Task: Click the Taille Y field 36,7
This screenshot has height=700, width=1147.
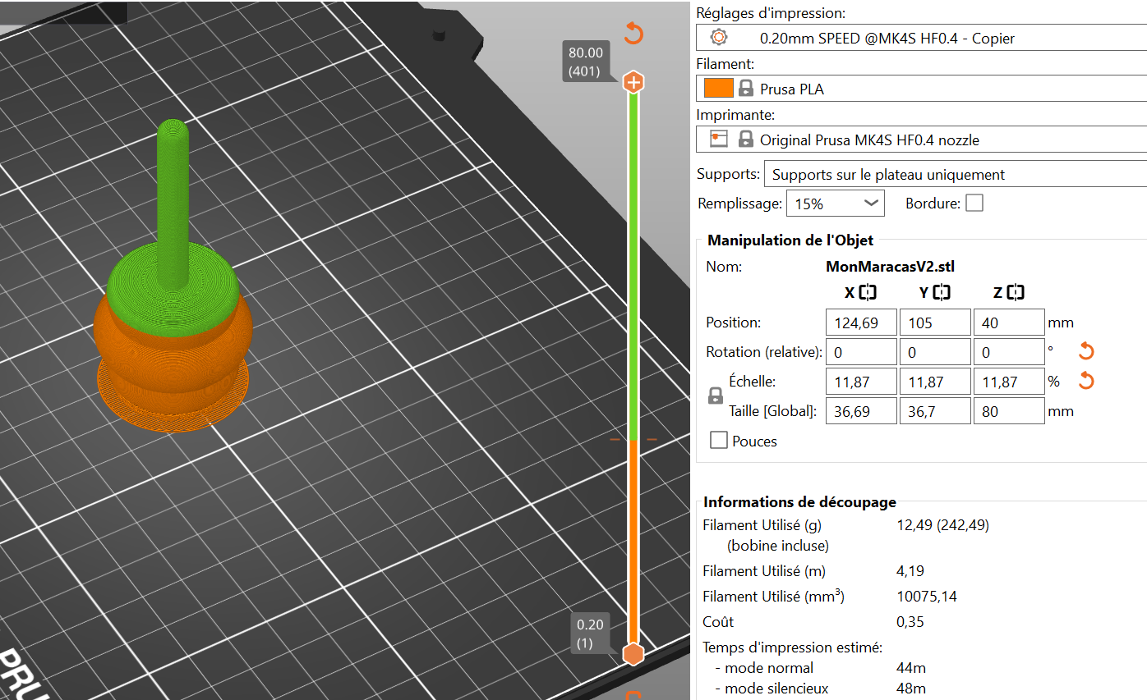Action: click(x=935, y=411)
